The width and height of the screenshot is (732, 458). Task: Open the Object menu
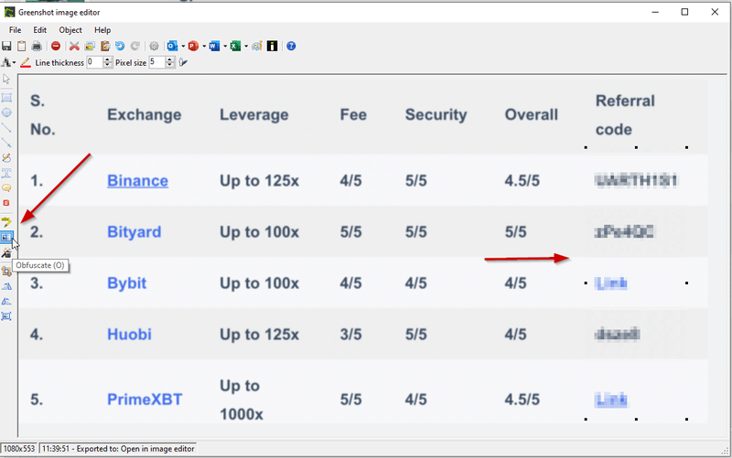pyautogui.click(x=70, y=30)
